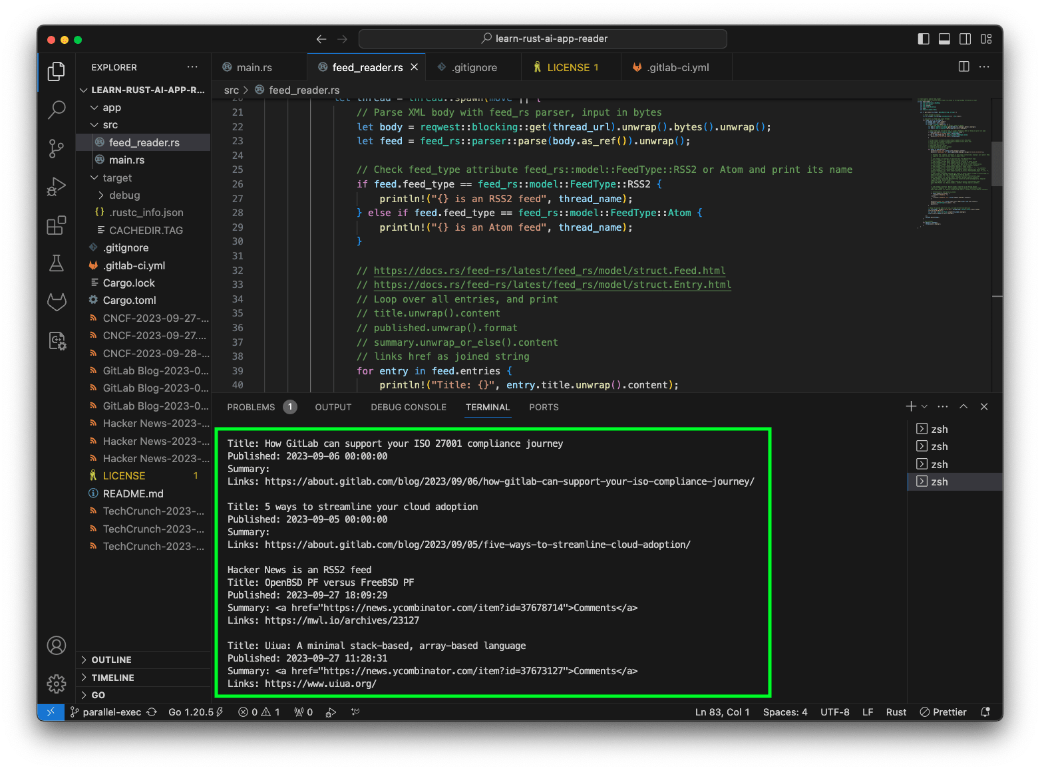Click the navigate forward arrow
Viewport: 1040px width, 770px height.
[342, 39]
